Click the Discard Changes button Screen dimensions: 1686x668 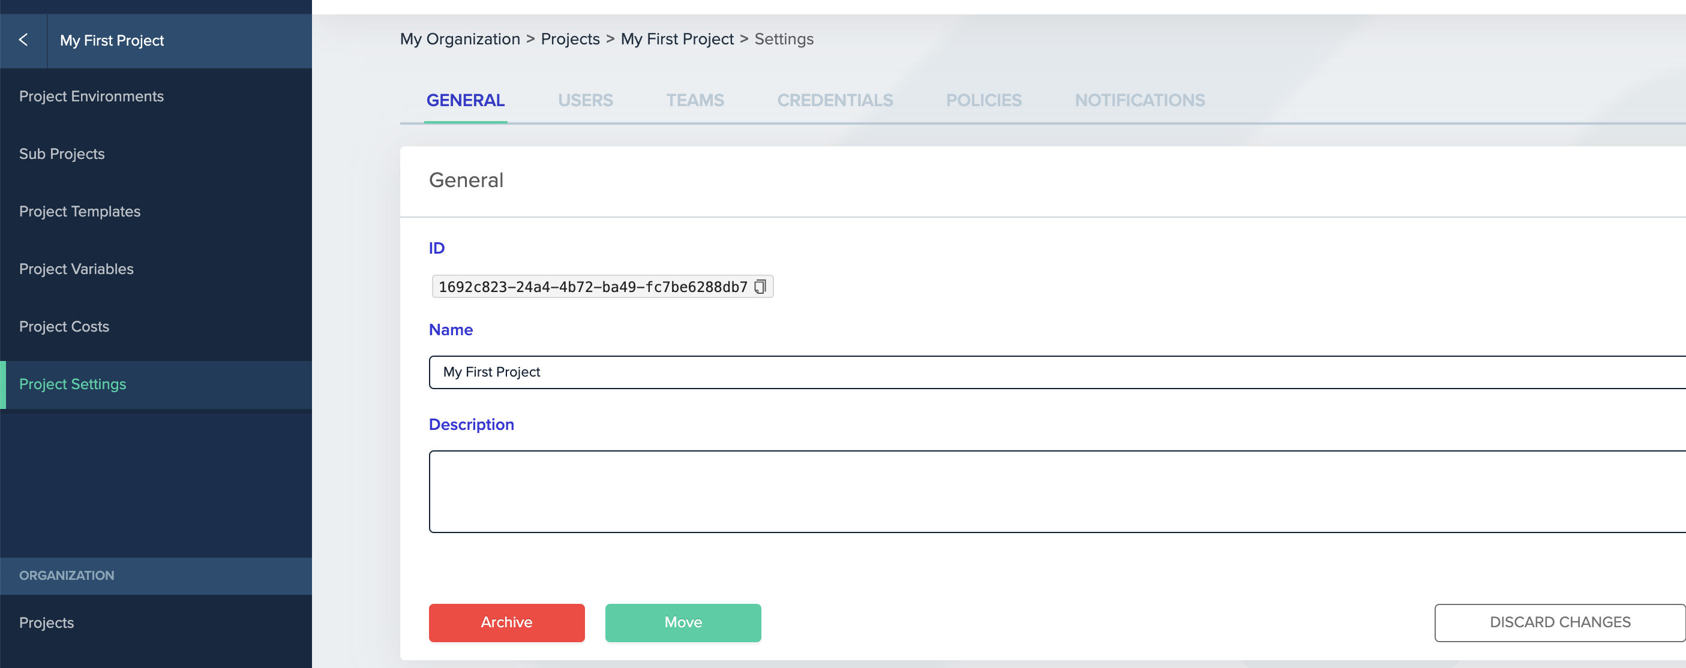(x=1559, y=622)
